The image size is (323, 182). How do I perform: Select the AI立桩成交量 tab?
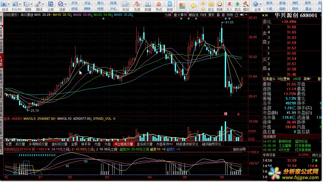[124, 144]
